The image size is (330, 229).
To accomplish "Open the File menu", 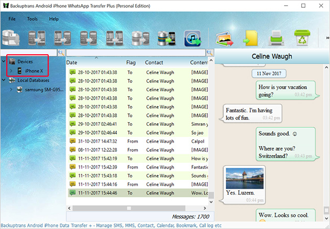I will point(12,19).
